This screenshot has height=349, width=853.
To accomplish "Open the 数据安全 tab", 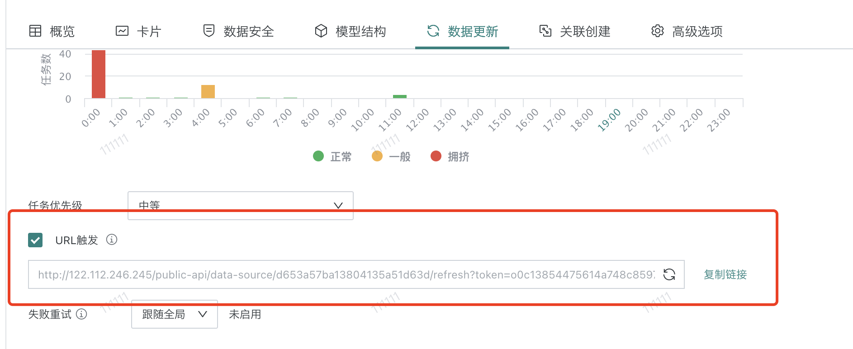I will pyautogui.click(x=238, y=31).
